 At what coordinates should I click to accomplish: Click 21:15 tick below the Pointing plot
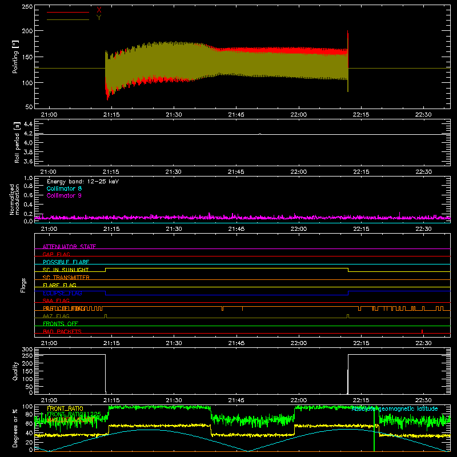(111, 115)
